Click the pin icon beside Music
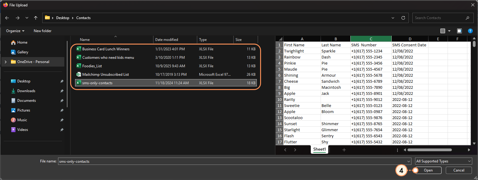 pos(62,120)
